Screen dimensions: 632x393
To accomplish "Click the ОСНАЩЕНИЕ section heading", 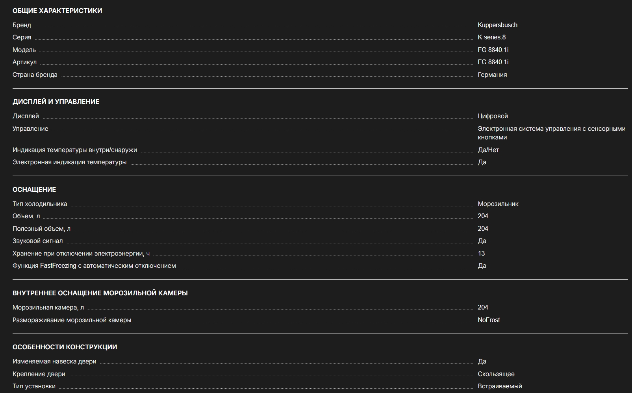I will [34, 189].
